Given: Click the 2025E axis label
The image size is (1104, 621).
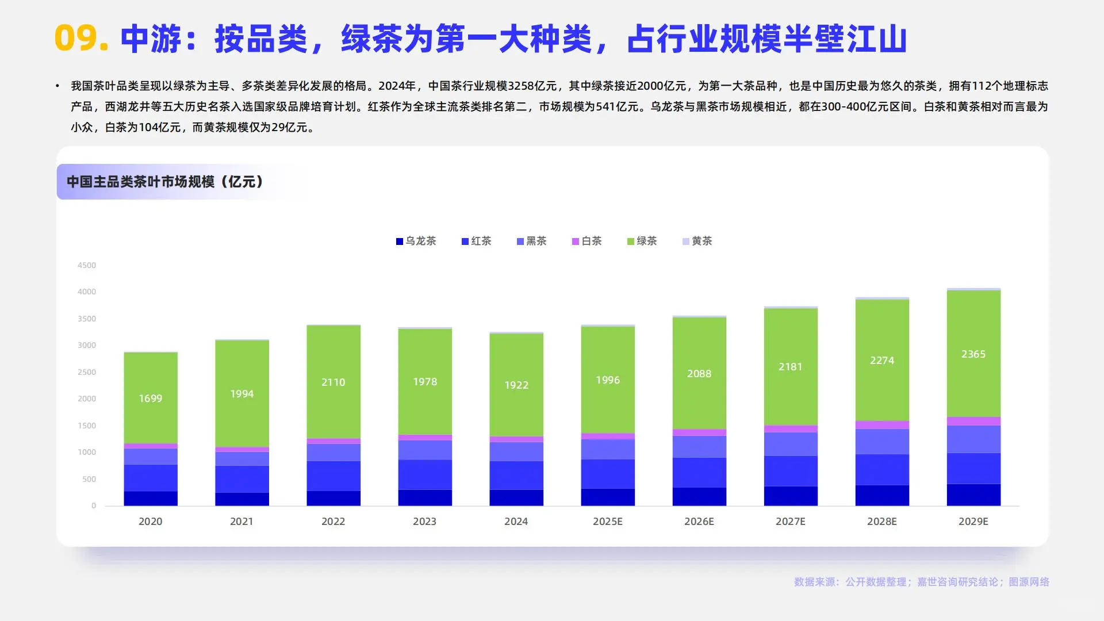Looking at the screenshot, I should [x=607, y=521].
